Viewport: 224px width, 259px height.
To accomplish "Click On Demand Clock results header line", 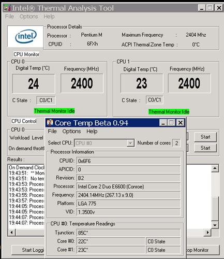I will (27, 167).
